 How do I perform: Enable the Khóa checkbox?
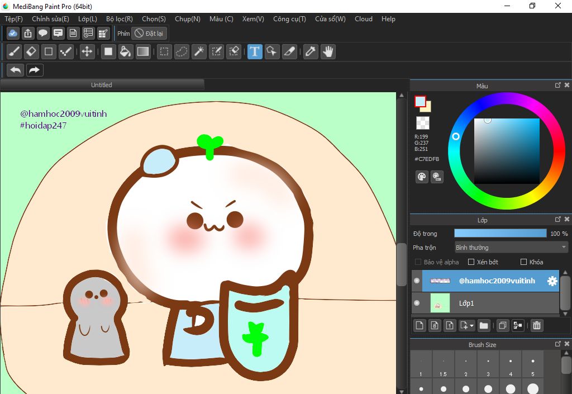coord(523,262)
